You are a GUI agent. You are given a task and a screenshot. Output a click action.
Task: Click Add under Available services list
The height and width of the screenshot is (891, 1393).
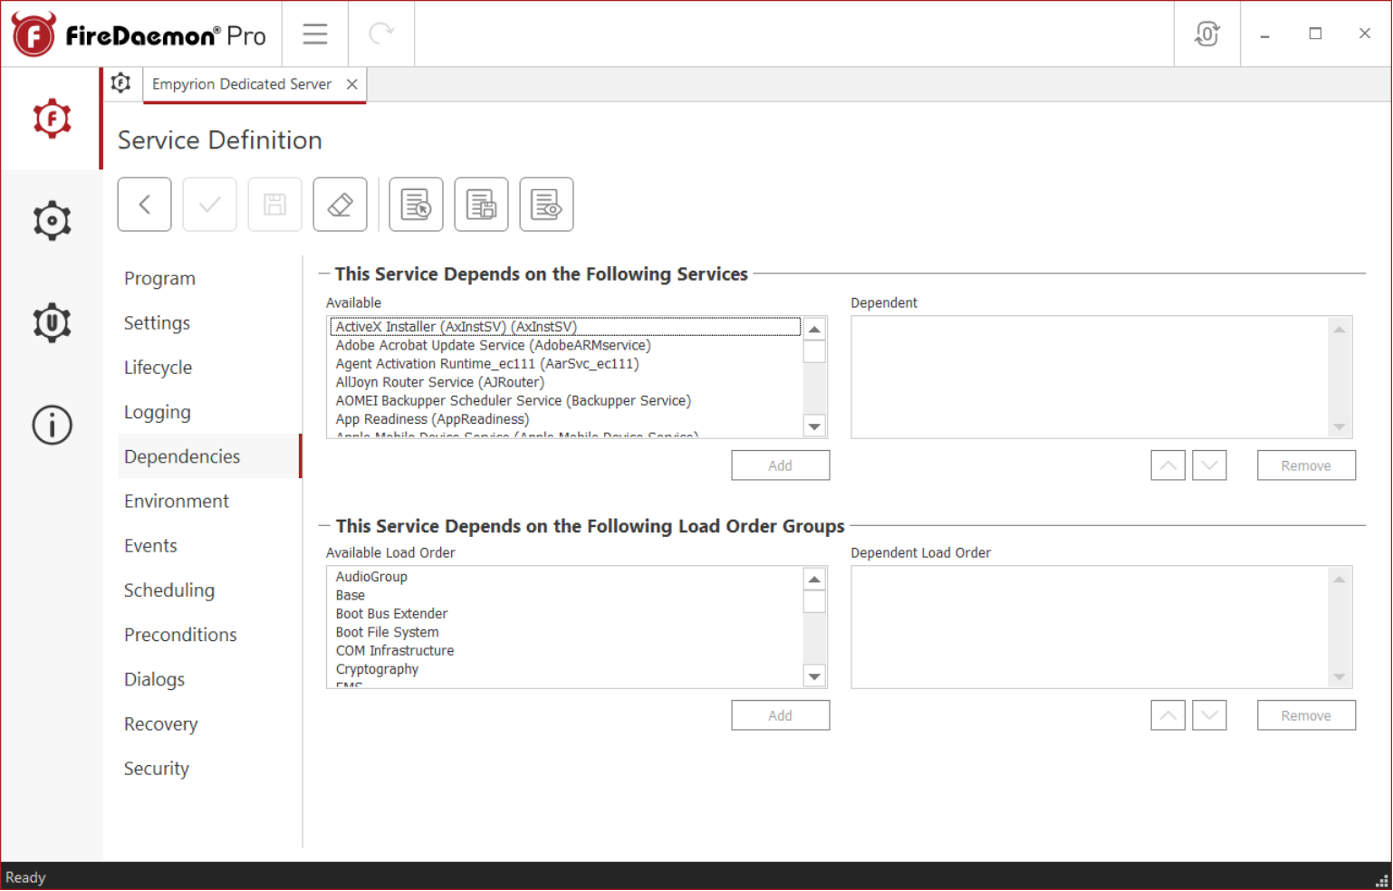[x=780, y=465]
